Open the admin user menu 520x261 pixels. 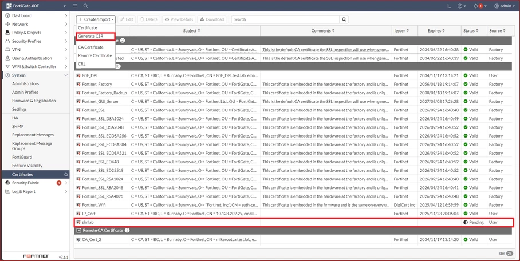505,6
